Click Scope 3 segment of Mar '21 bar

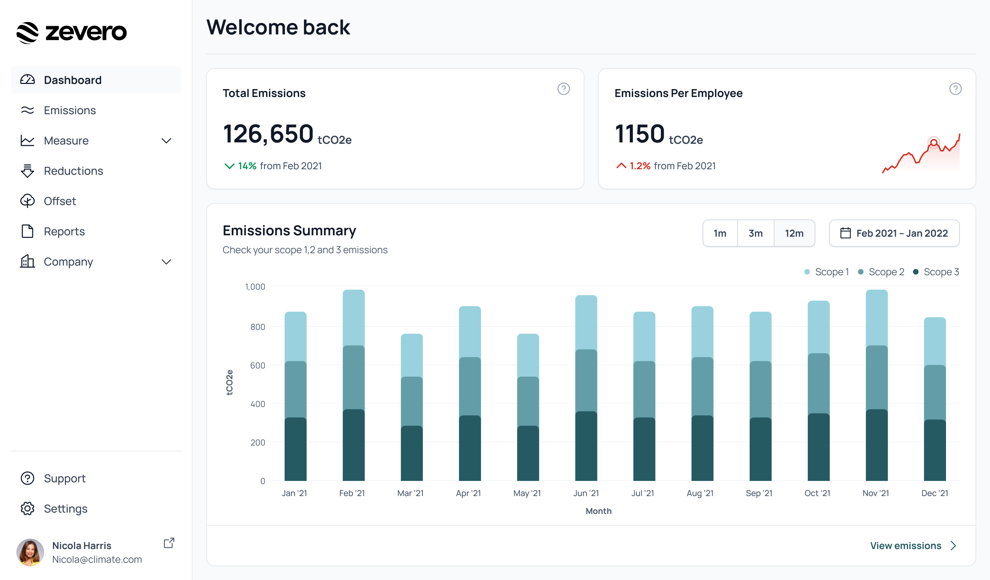[412, 453]
